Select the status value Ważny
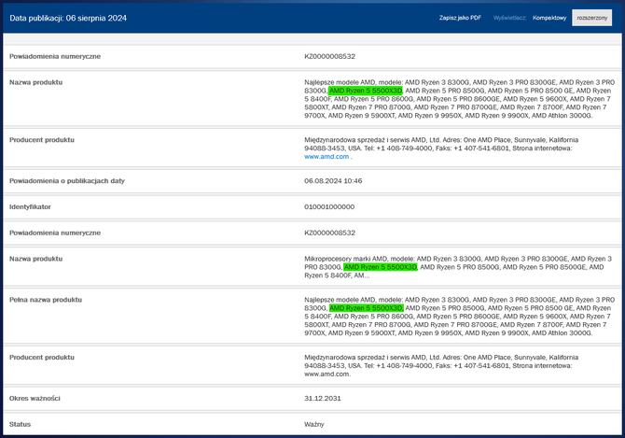The width and height of the screenshot is (625, 438). pyautogui.click(x=314, y=424)
